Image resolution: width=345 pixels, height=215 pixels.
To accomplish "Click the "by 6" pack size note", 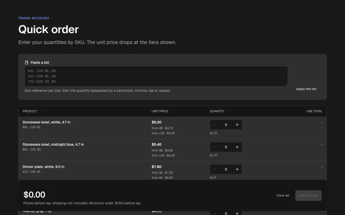I will click(x=213, y=178).
